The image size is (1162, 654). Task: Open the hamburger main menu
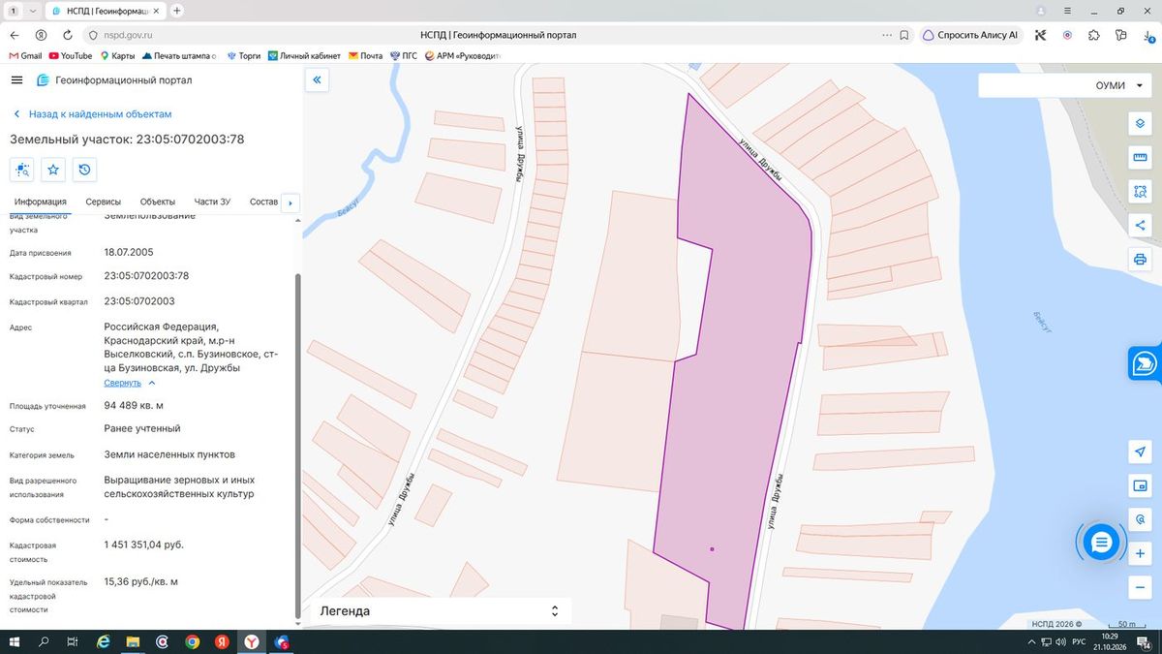16,80
